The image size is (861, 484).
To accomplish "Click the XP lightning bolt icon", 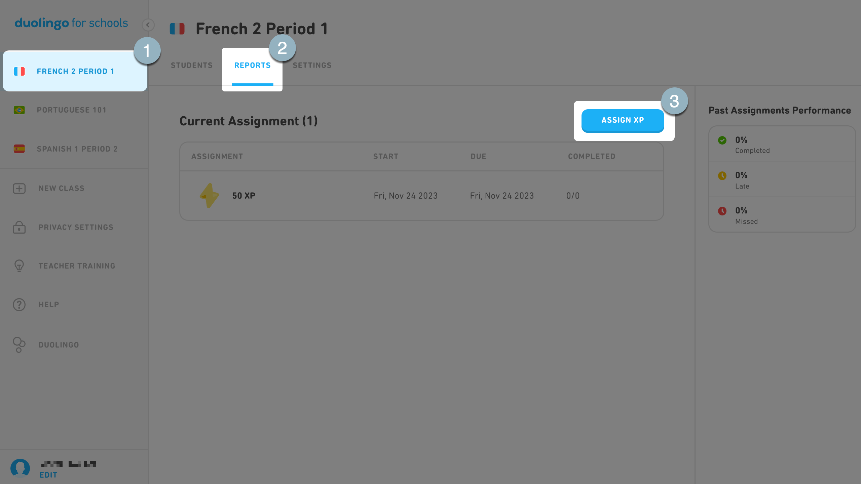I will (209, 195).
